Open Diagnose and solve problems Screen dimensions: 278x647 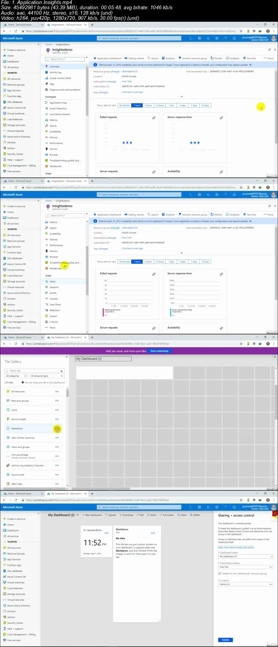coord(65,90)
